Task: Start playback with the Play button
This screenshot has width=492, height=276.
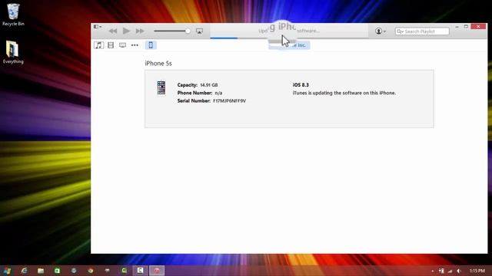Action: coord(126,31)
